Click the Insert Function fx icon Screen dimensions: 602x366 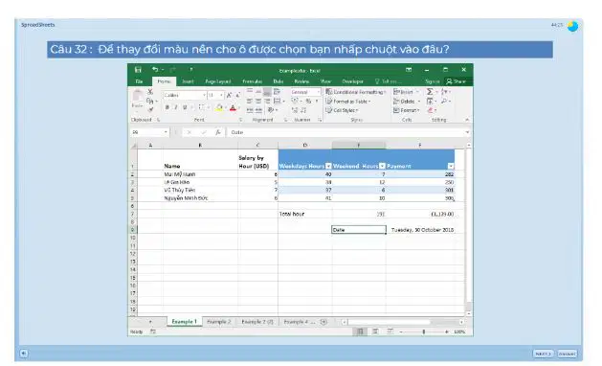[x=217, y=132]
